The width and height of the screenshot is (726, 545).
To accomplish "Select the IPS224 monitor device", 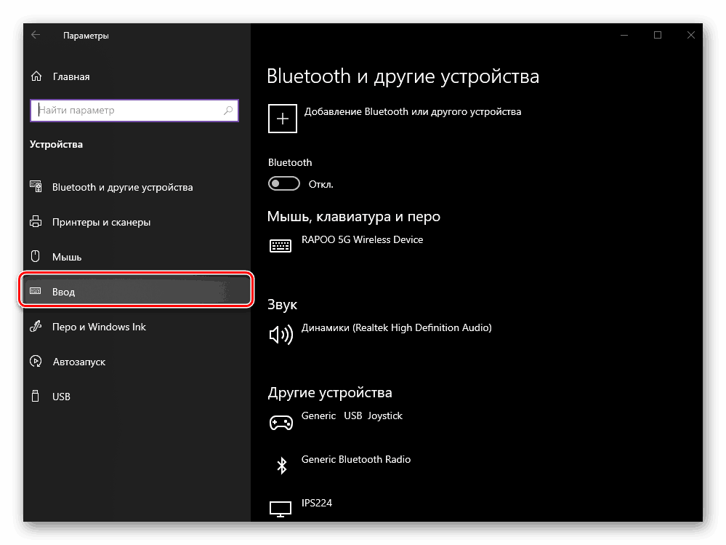I will click(x=317, y=503).
